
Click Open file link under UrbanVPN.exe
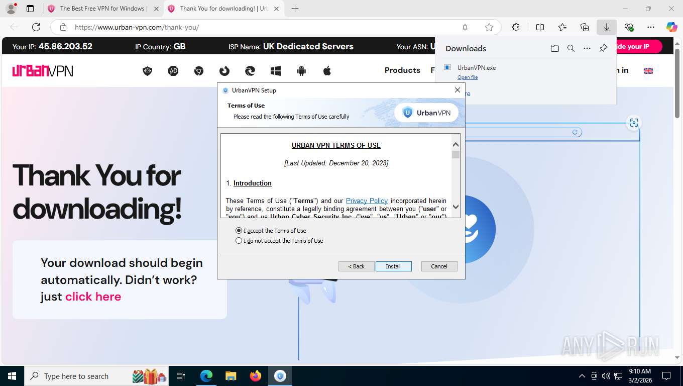[468, 77]
